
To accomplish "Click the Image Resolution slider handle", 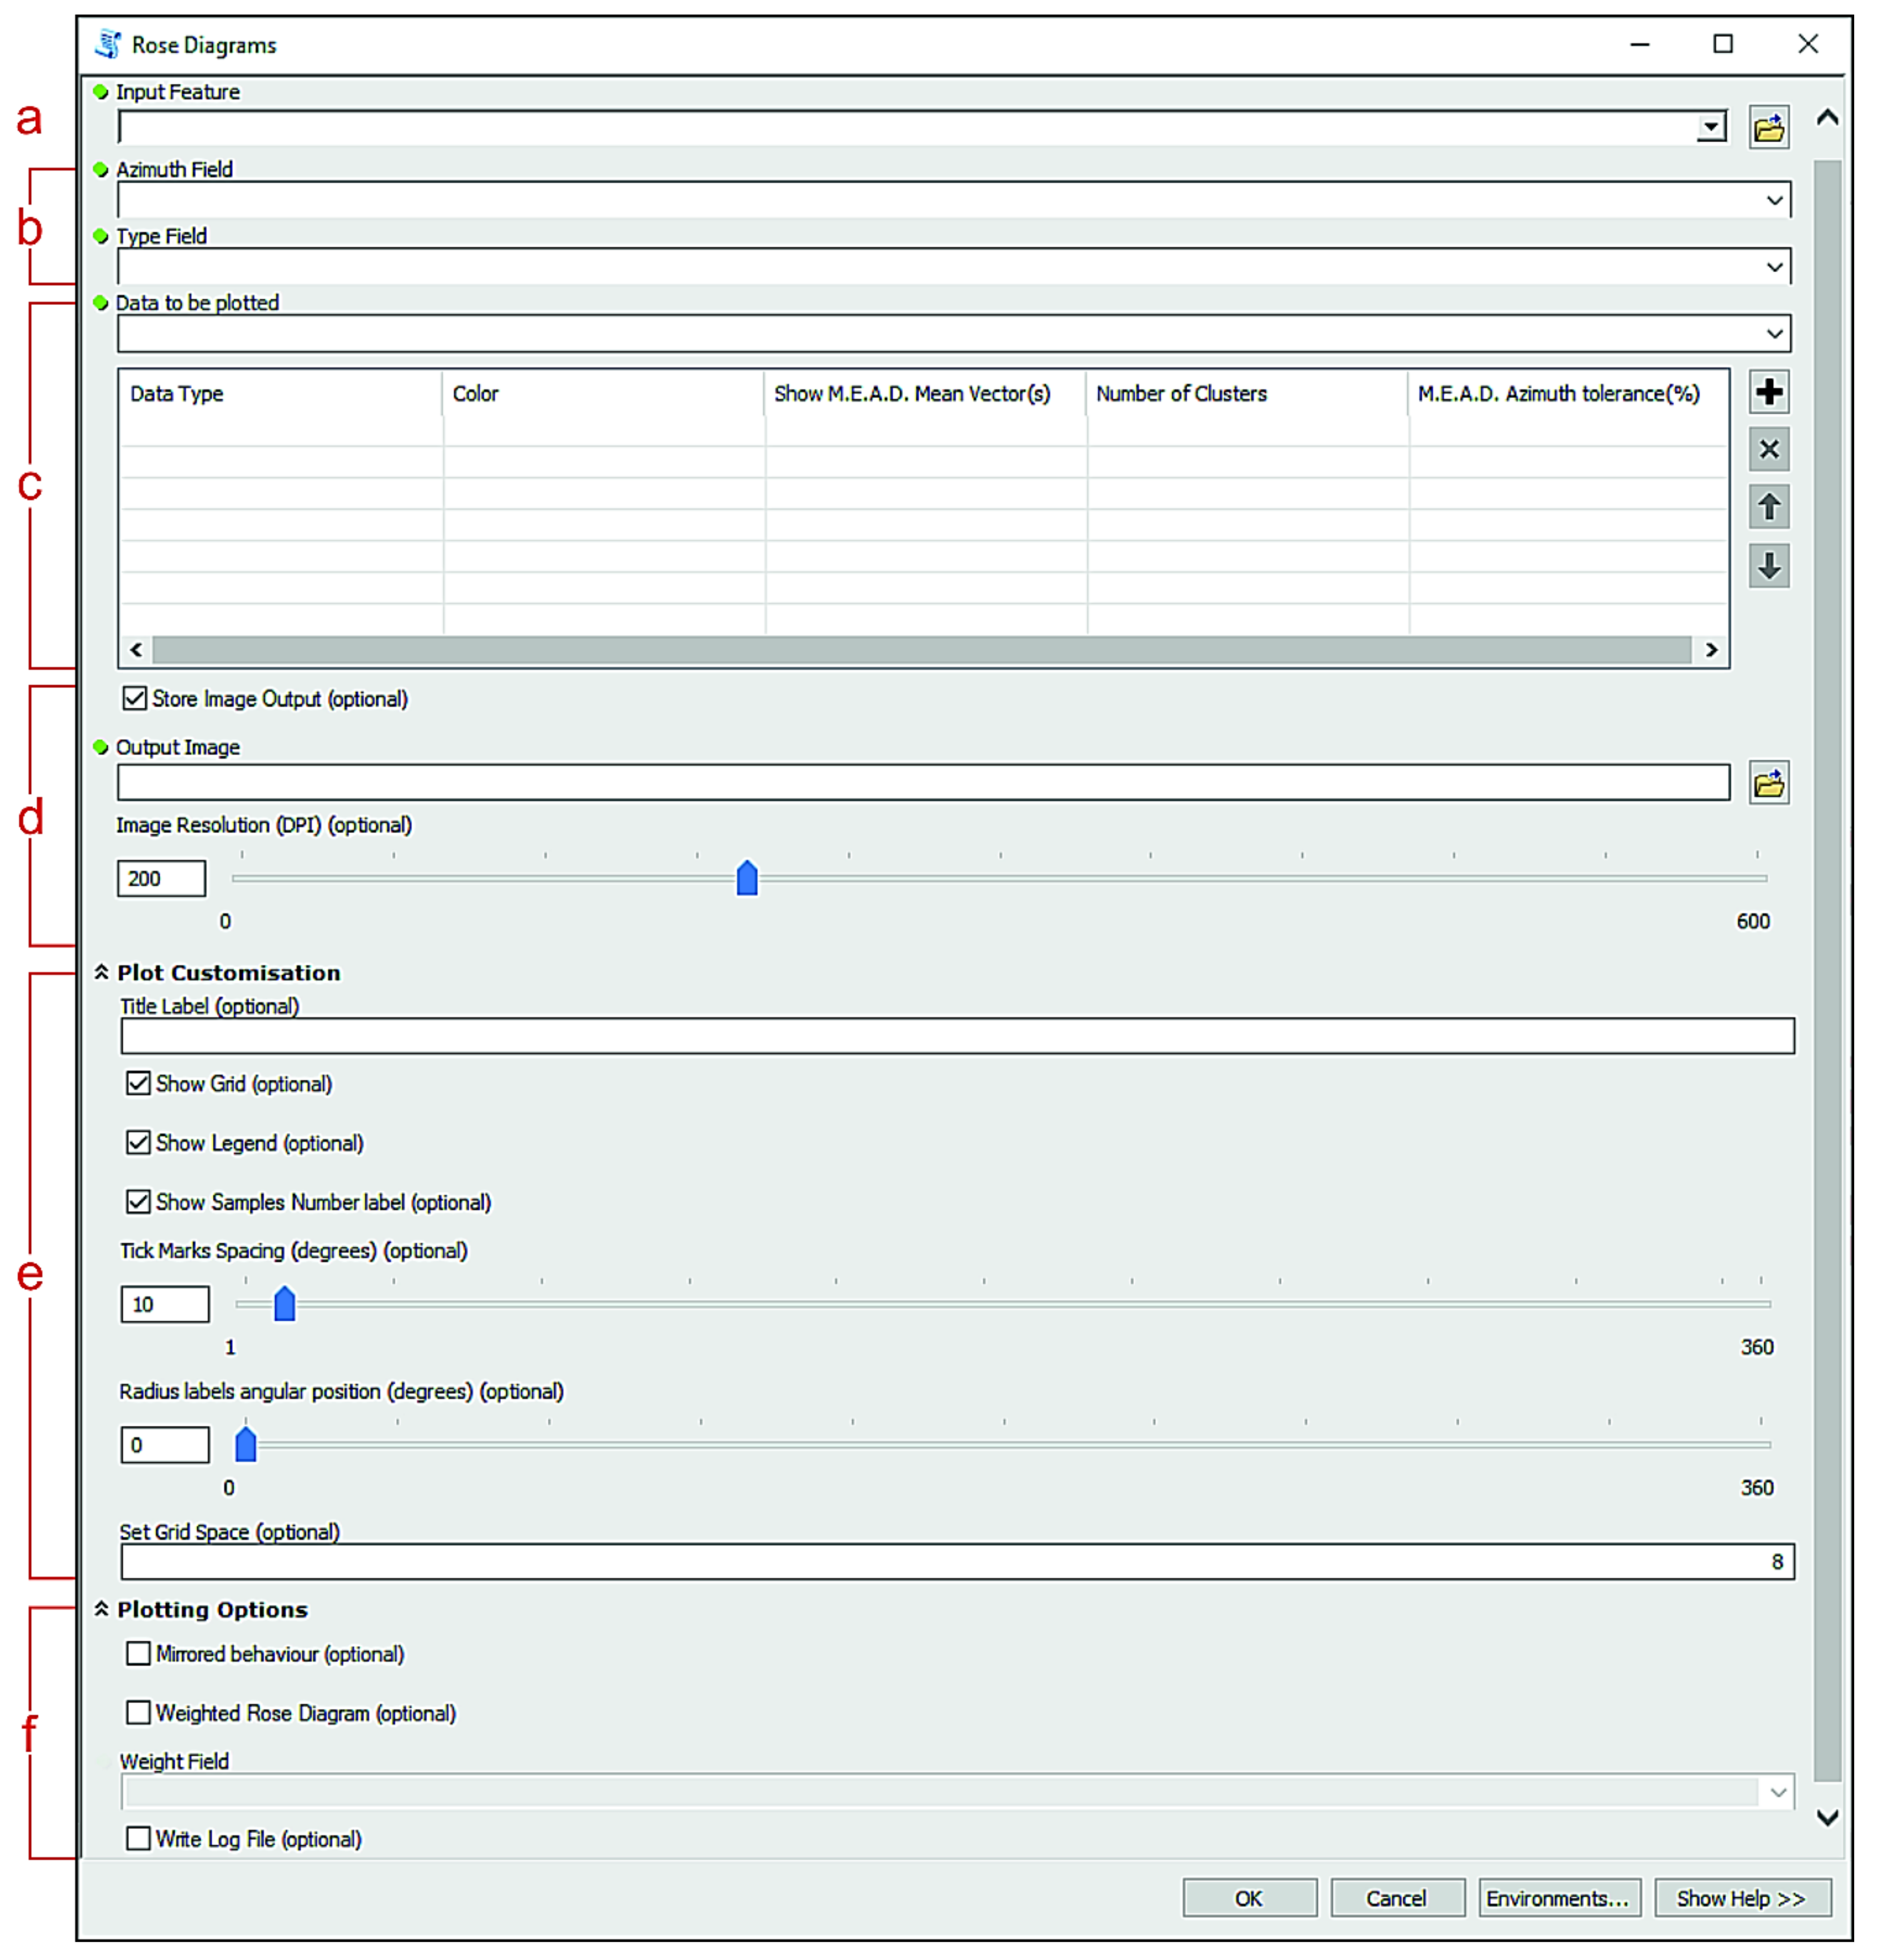I will point(747,879).
